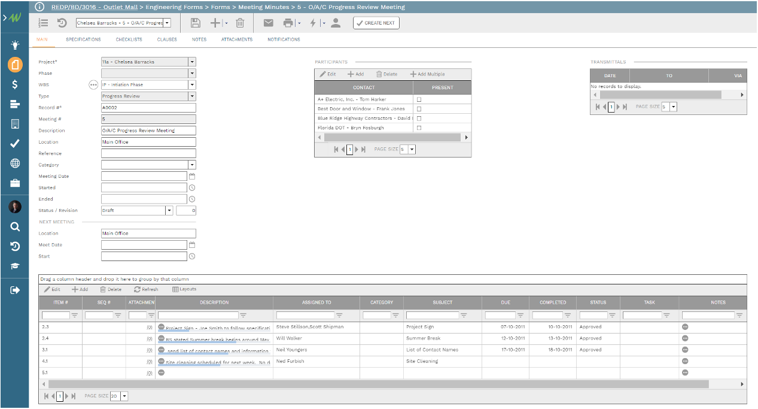Click the info icon beside breadcrumb
The height and width of the screenshot is (409, 758).
coord(39,7)
